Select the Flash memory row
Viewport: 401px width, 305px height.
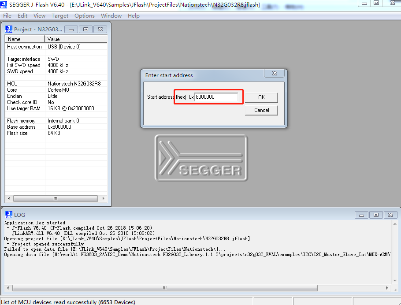[56, 120]
